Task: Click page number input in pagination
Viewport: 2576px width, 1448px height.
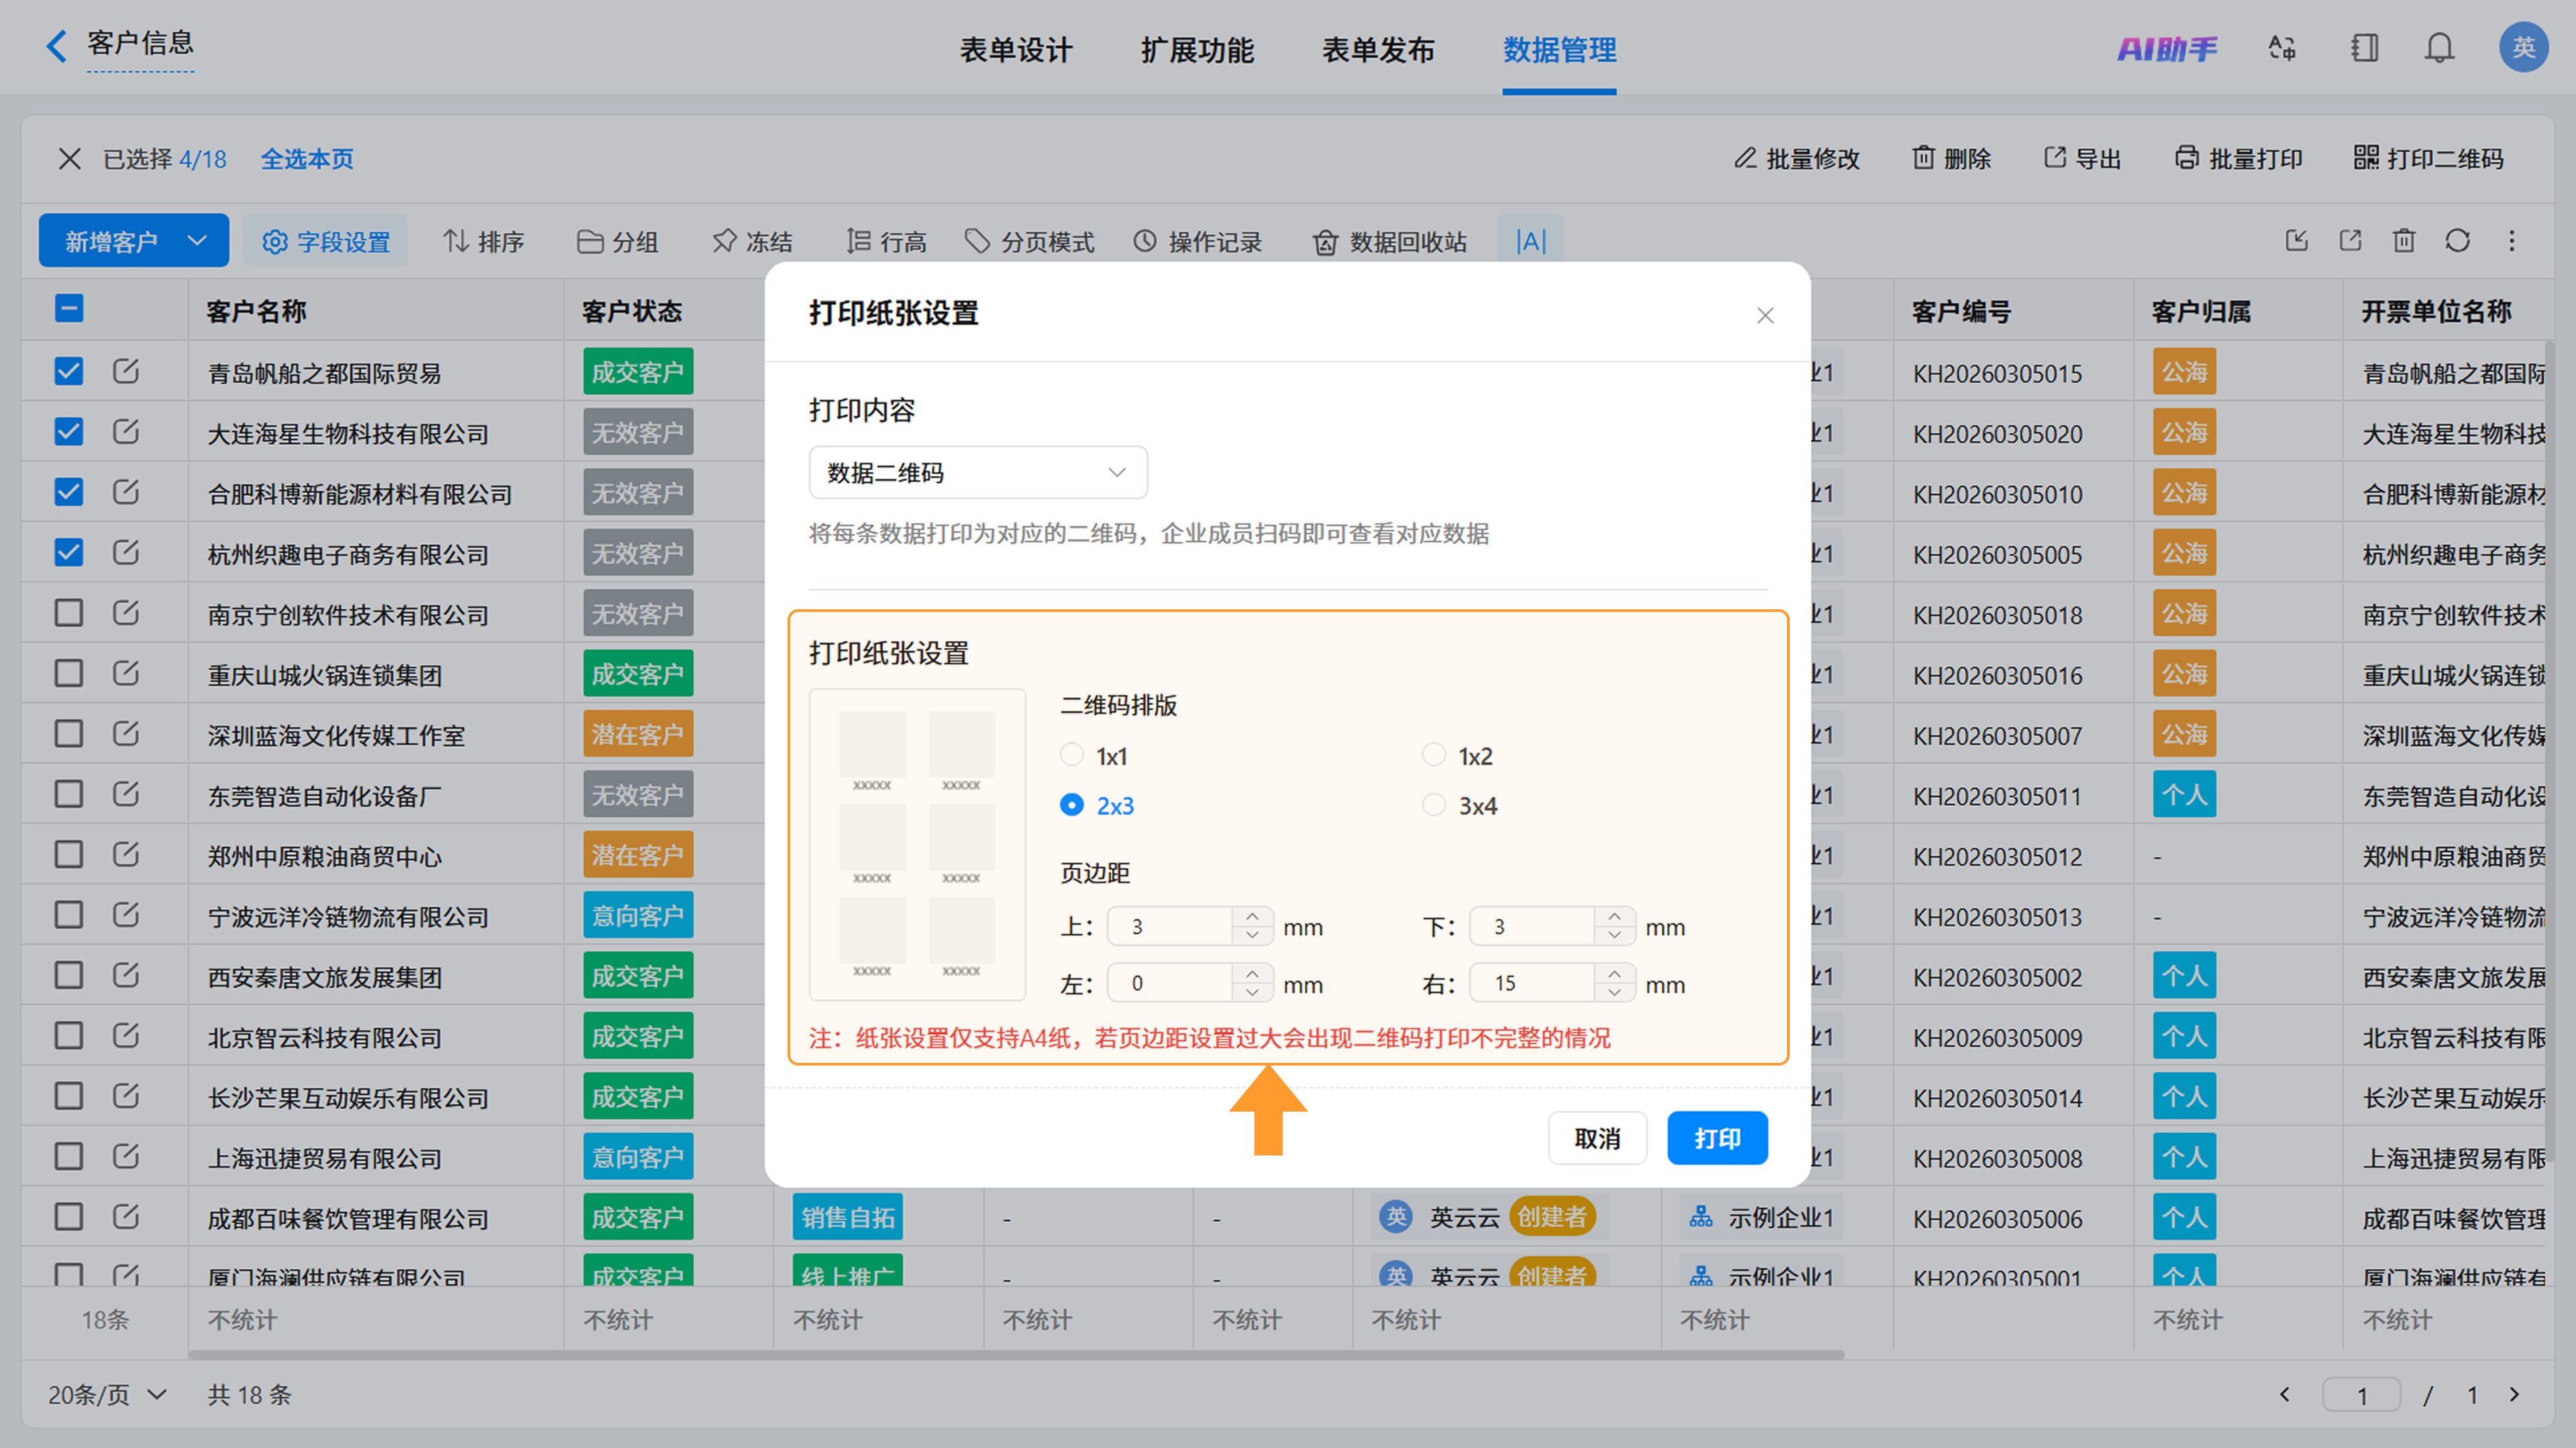Action: (x=2361, y=1395)
